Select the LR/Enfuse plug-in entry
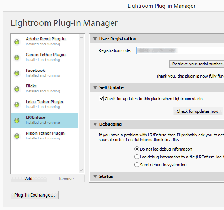224x210 pixels. pyautogui.click(x=45, y=120)
